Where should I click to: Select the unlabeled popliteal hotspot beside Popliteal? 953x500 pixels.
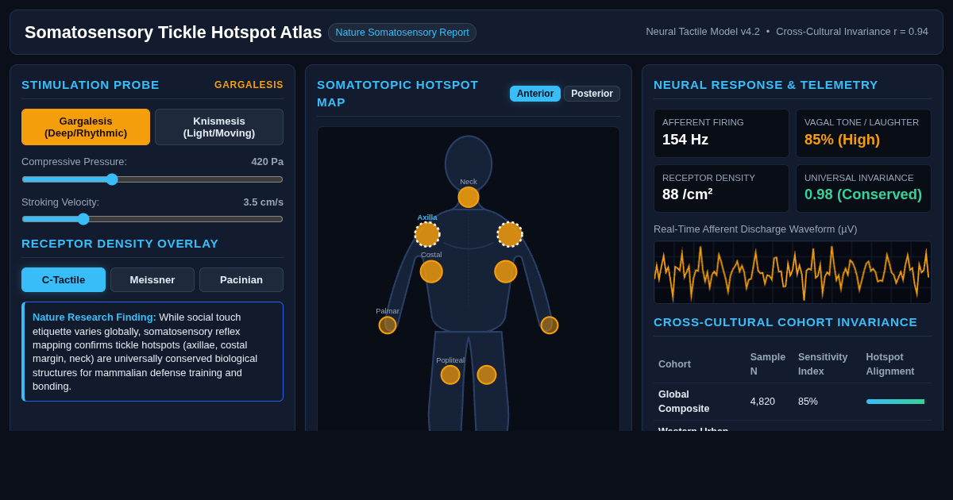pyautogui.click(x=487, y=375)
